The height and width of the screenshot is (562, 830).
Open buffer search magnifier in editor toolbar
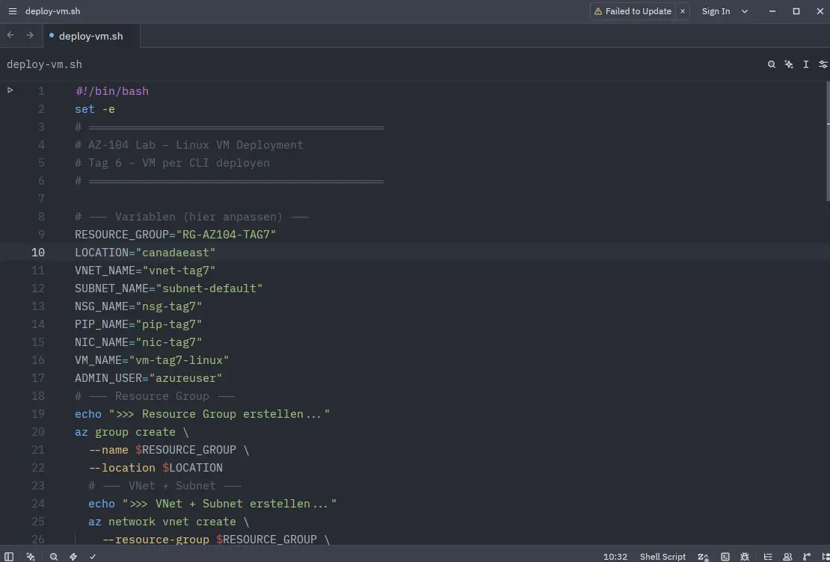coord(771,64)
